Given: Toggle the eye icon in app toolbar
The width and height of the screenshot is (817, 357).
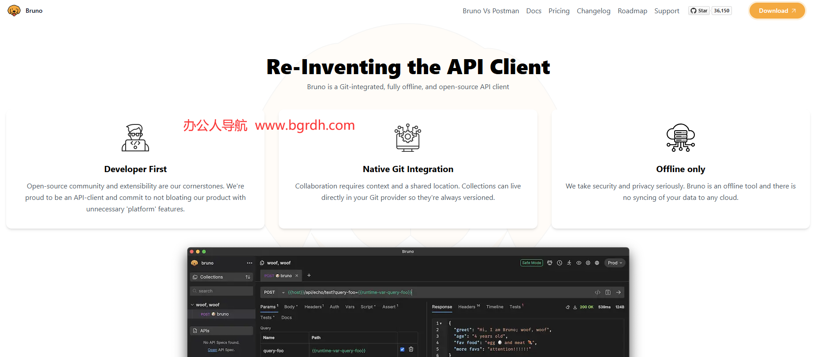Looking at the screenshot, I should click(579, 263).
